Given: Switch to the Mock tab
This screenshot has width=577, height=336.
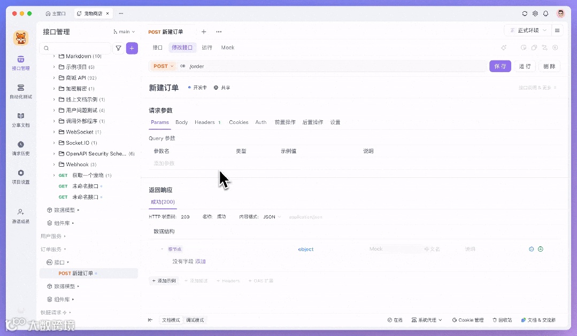Looking at the screenshot, I should [227, 48].
